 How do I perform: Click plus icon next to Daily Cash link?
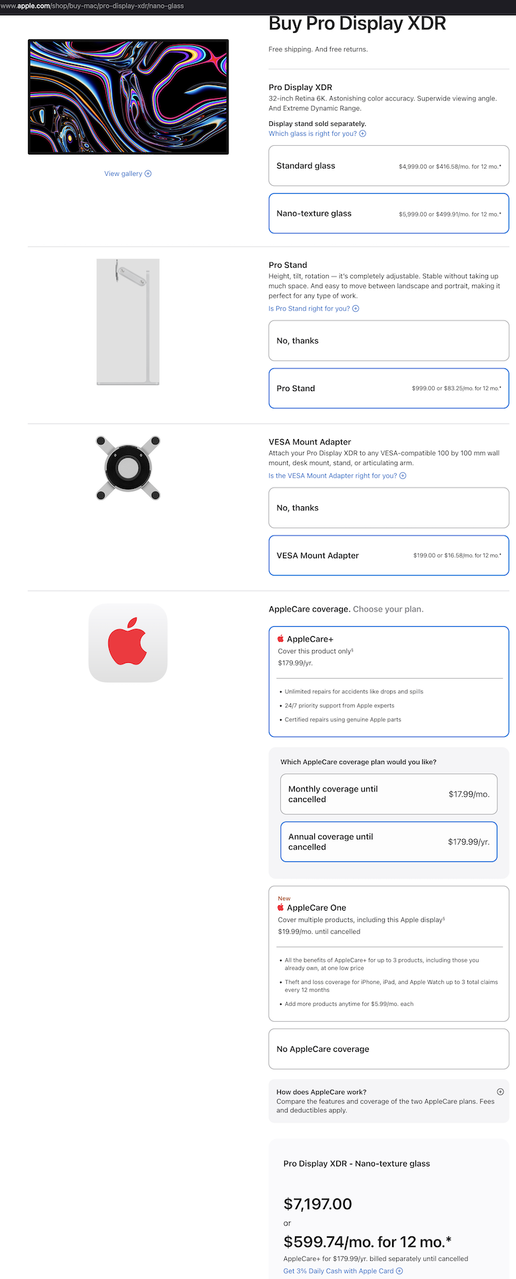(x=399, y=1271)
